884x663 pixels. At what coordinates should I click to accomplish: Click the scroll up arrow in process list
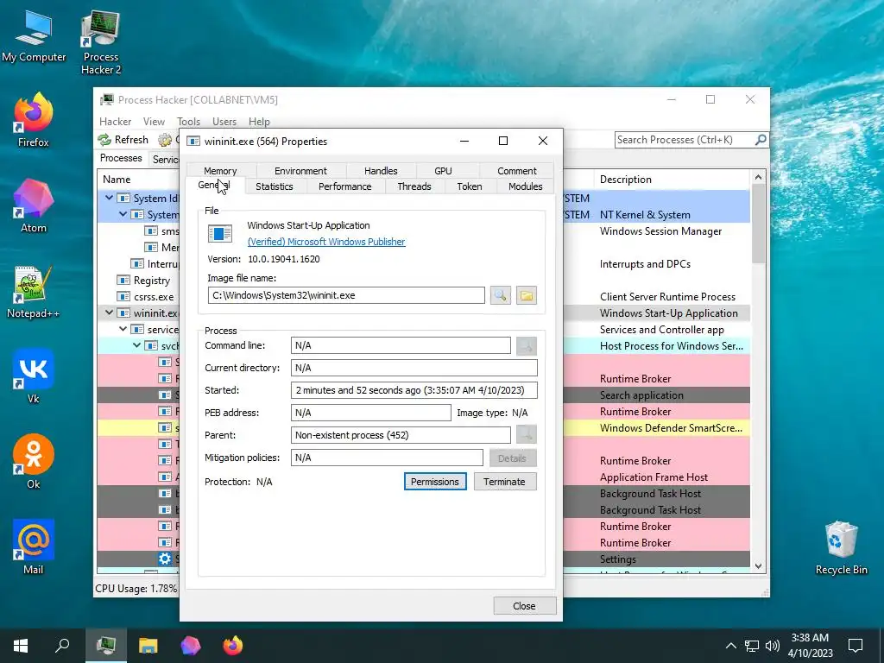click(x=758, y=178)
